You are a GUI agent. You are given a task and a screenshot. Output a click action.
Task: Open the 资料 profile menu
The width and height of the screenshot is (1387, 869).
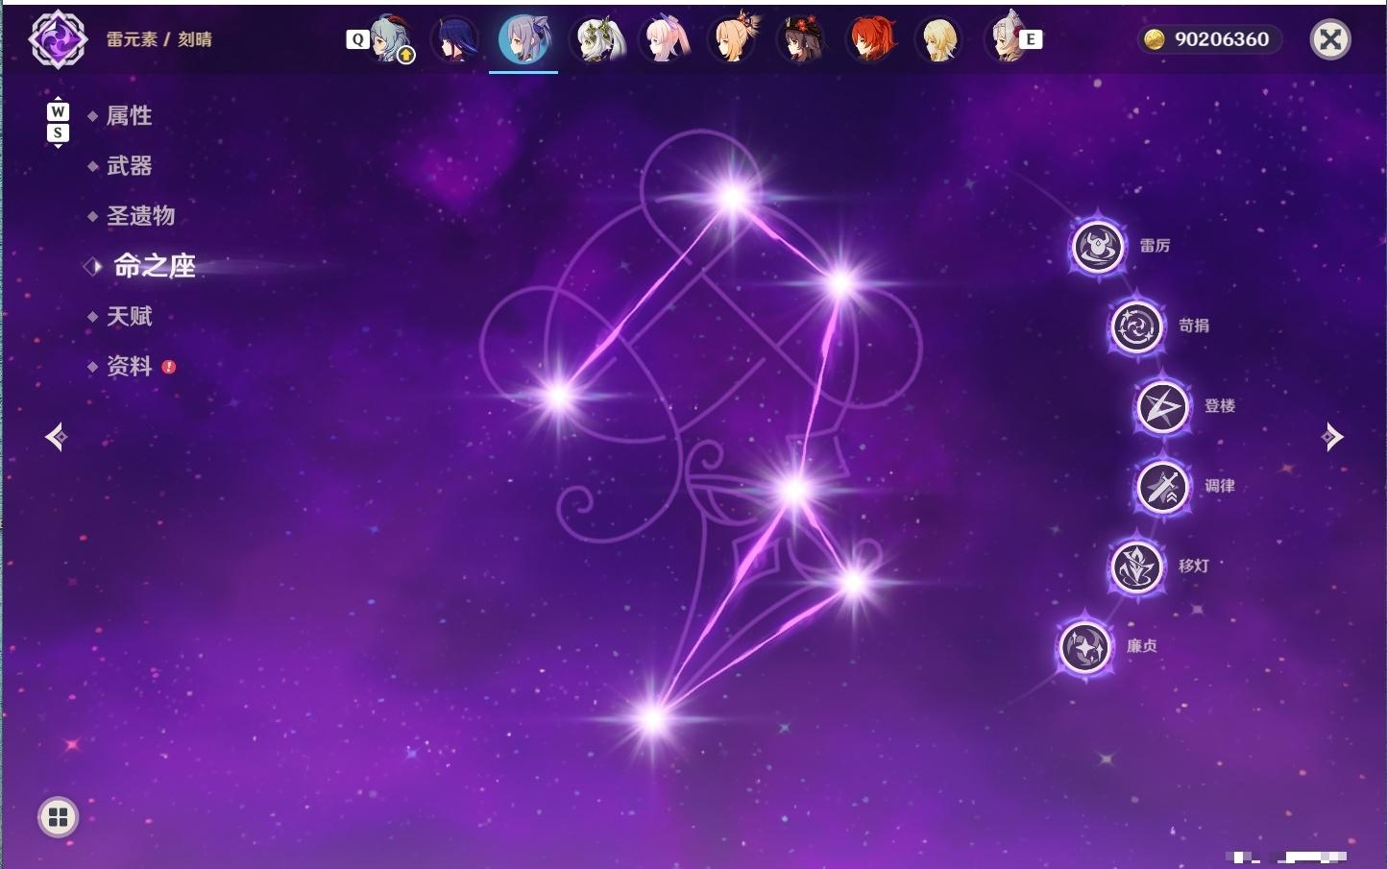(129, 366)
